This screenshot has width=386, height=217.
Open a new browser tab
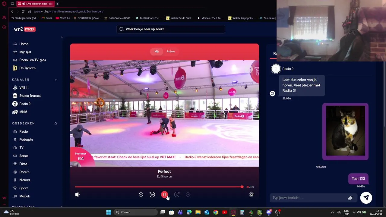[57, 4]
